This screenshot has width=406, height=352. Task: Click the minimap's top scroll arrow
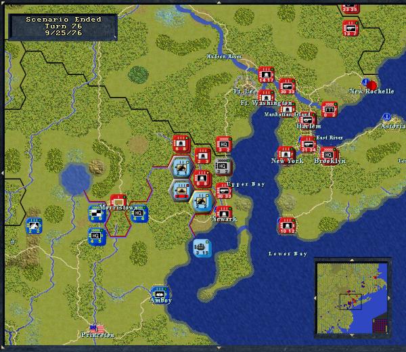352,260
